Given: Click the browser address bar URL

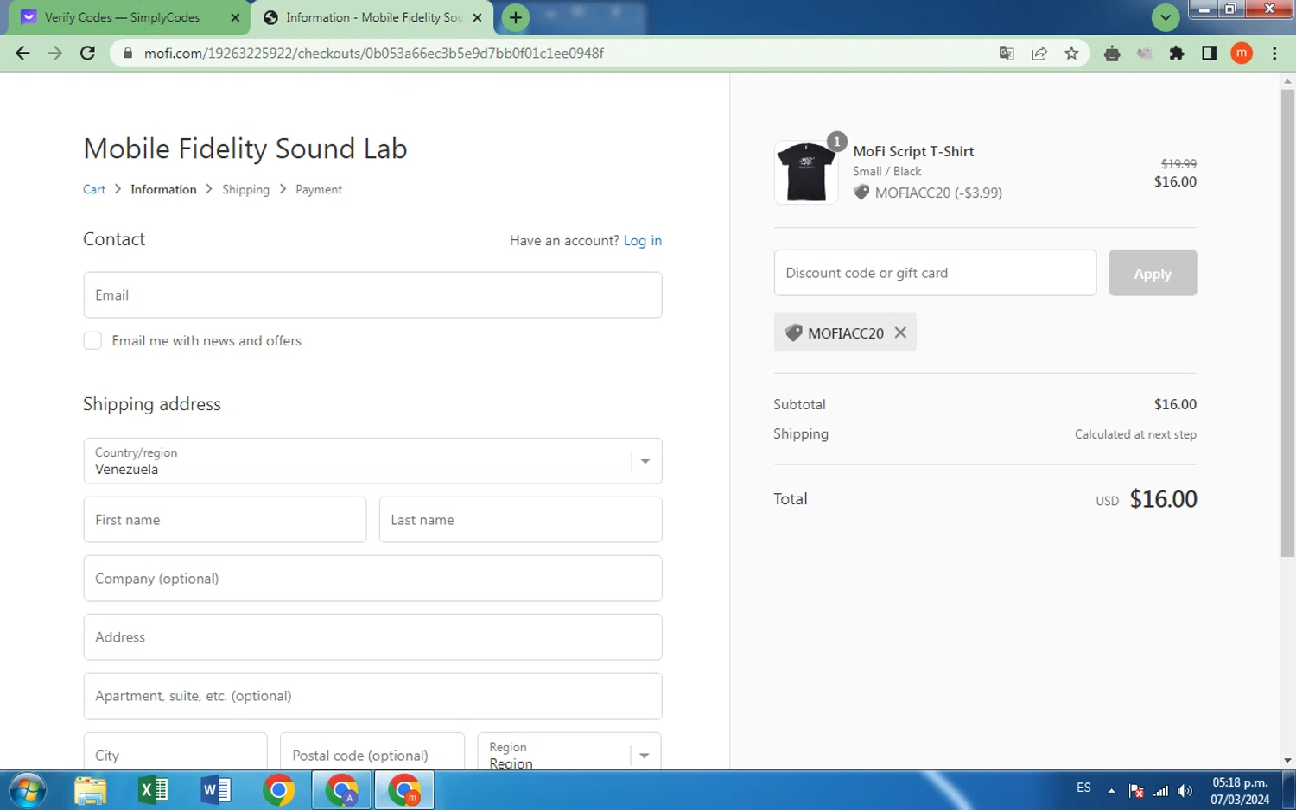Looking at the screenshot, I should point(374,54).
